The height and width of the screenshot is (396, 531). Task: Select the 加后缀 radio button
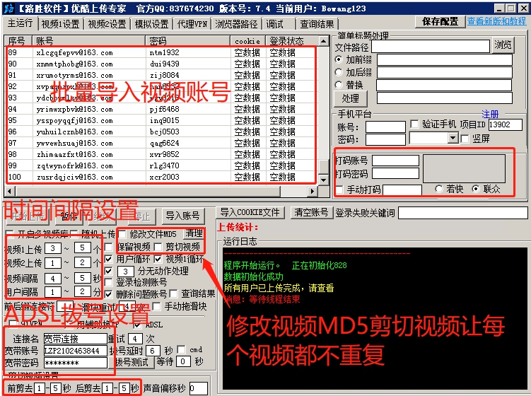339,72
